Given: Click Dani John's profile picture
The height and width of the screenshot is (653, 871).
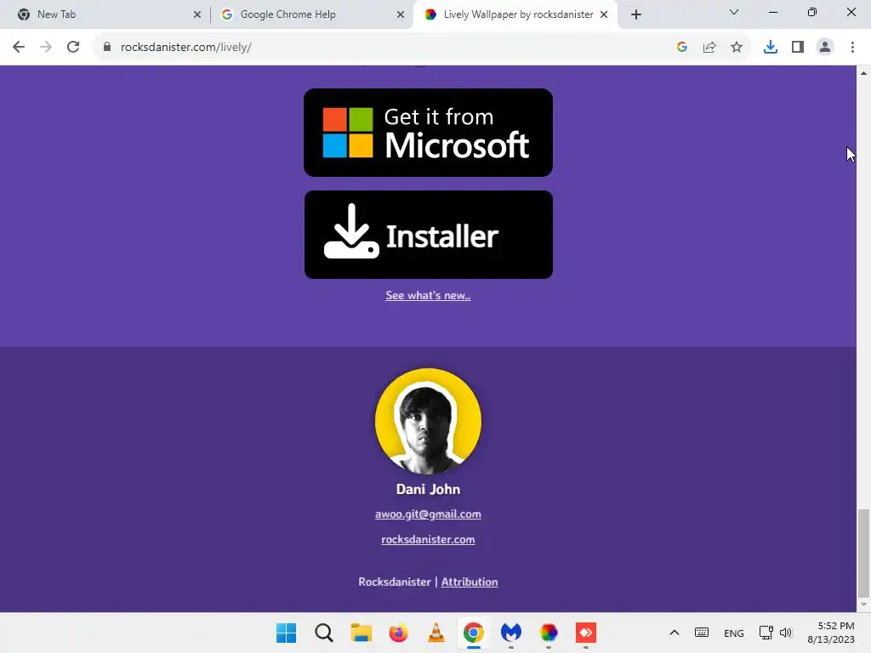Looking at the screenshot, I should tap(429, 421).
